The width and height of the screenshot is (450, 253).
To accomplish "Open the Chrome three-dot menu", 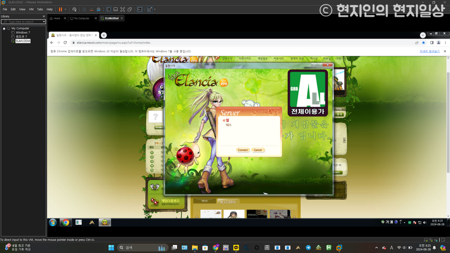I will click(445, 42).
